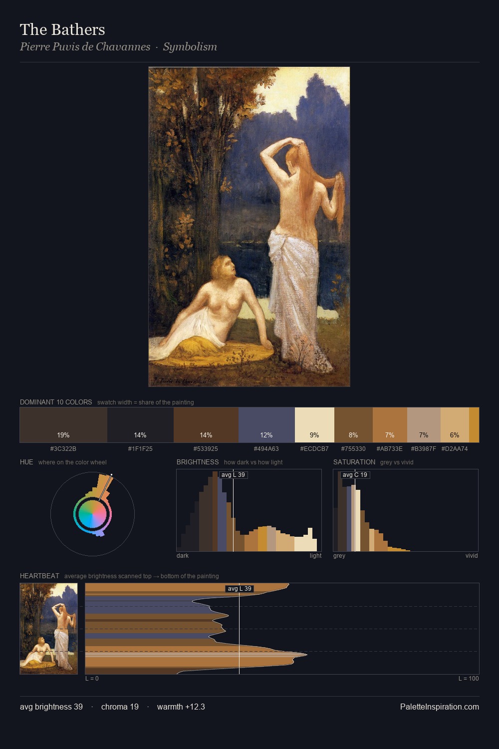Select the 7% taupe swatch #B3987F
Screen dimensions: 499x749
coord(424,425)
